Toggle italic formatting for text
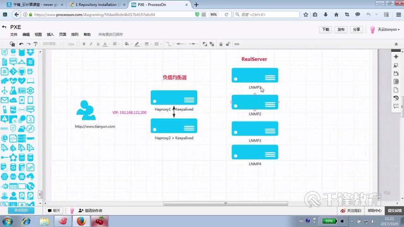This screenshot has width=404, height=227. pos(91,44)
